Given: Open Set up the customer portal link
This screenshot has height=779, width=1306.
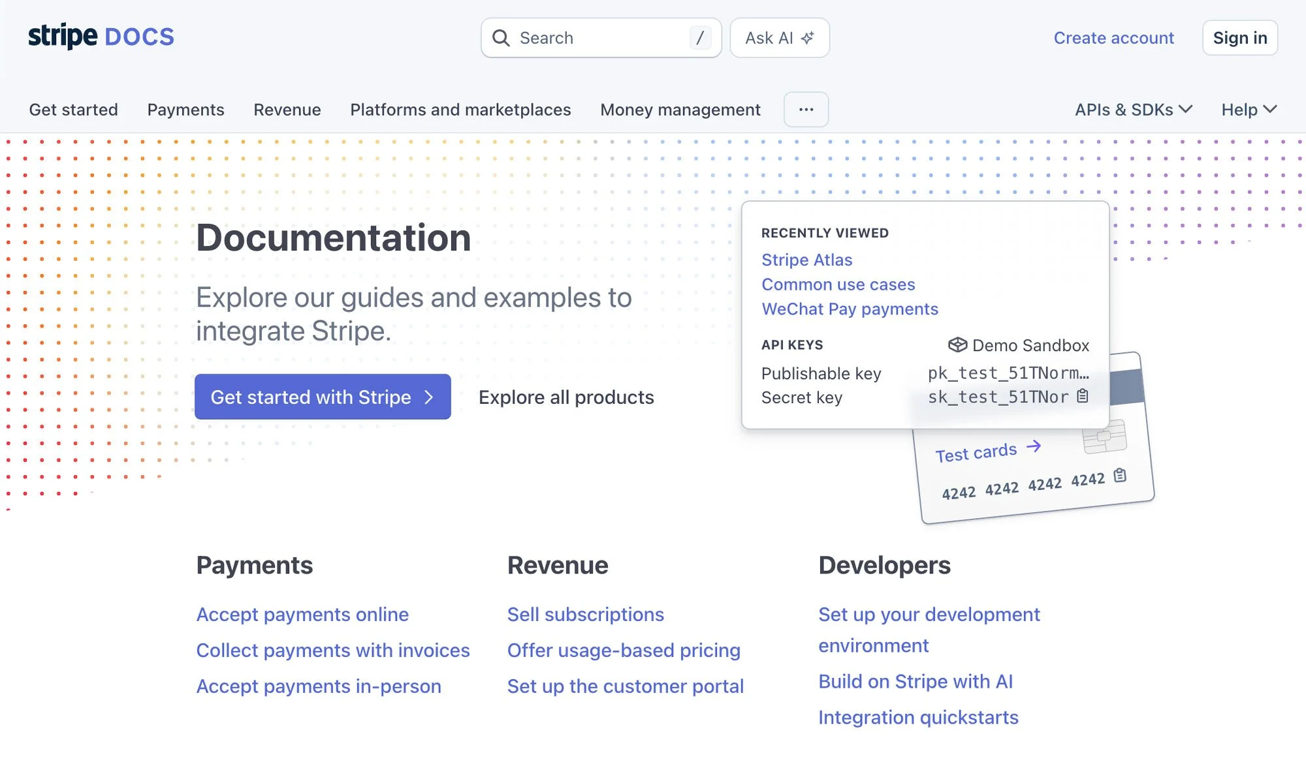Looking at the screenshot, I should (x=626, y=686).
